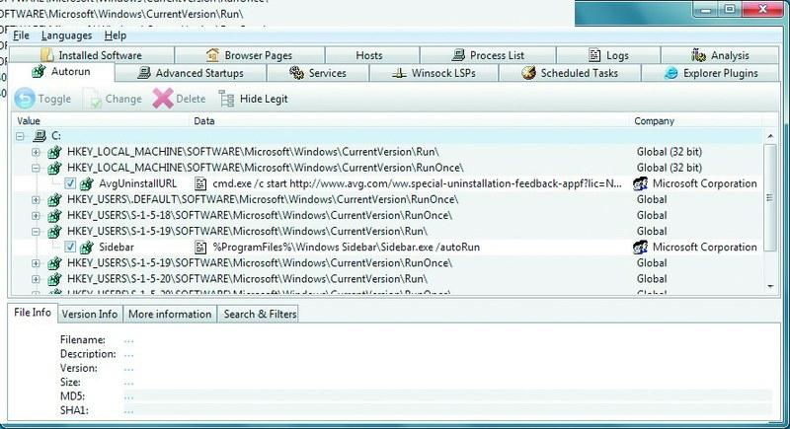Click the Hide Legit toolbar icon
The image size is (790, 429).
pyautogui.click(x=227, y=99)
